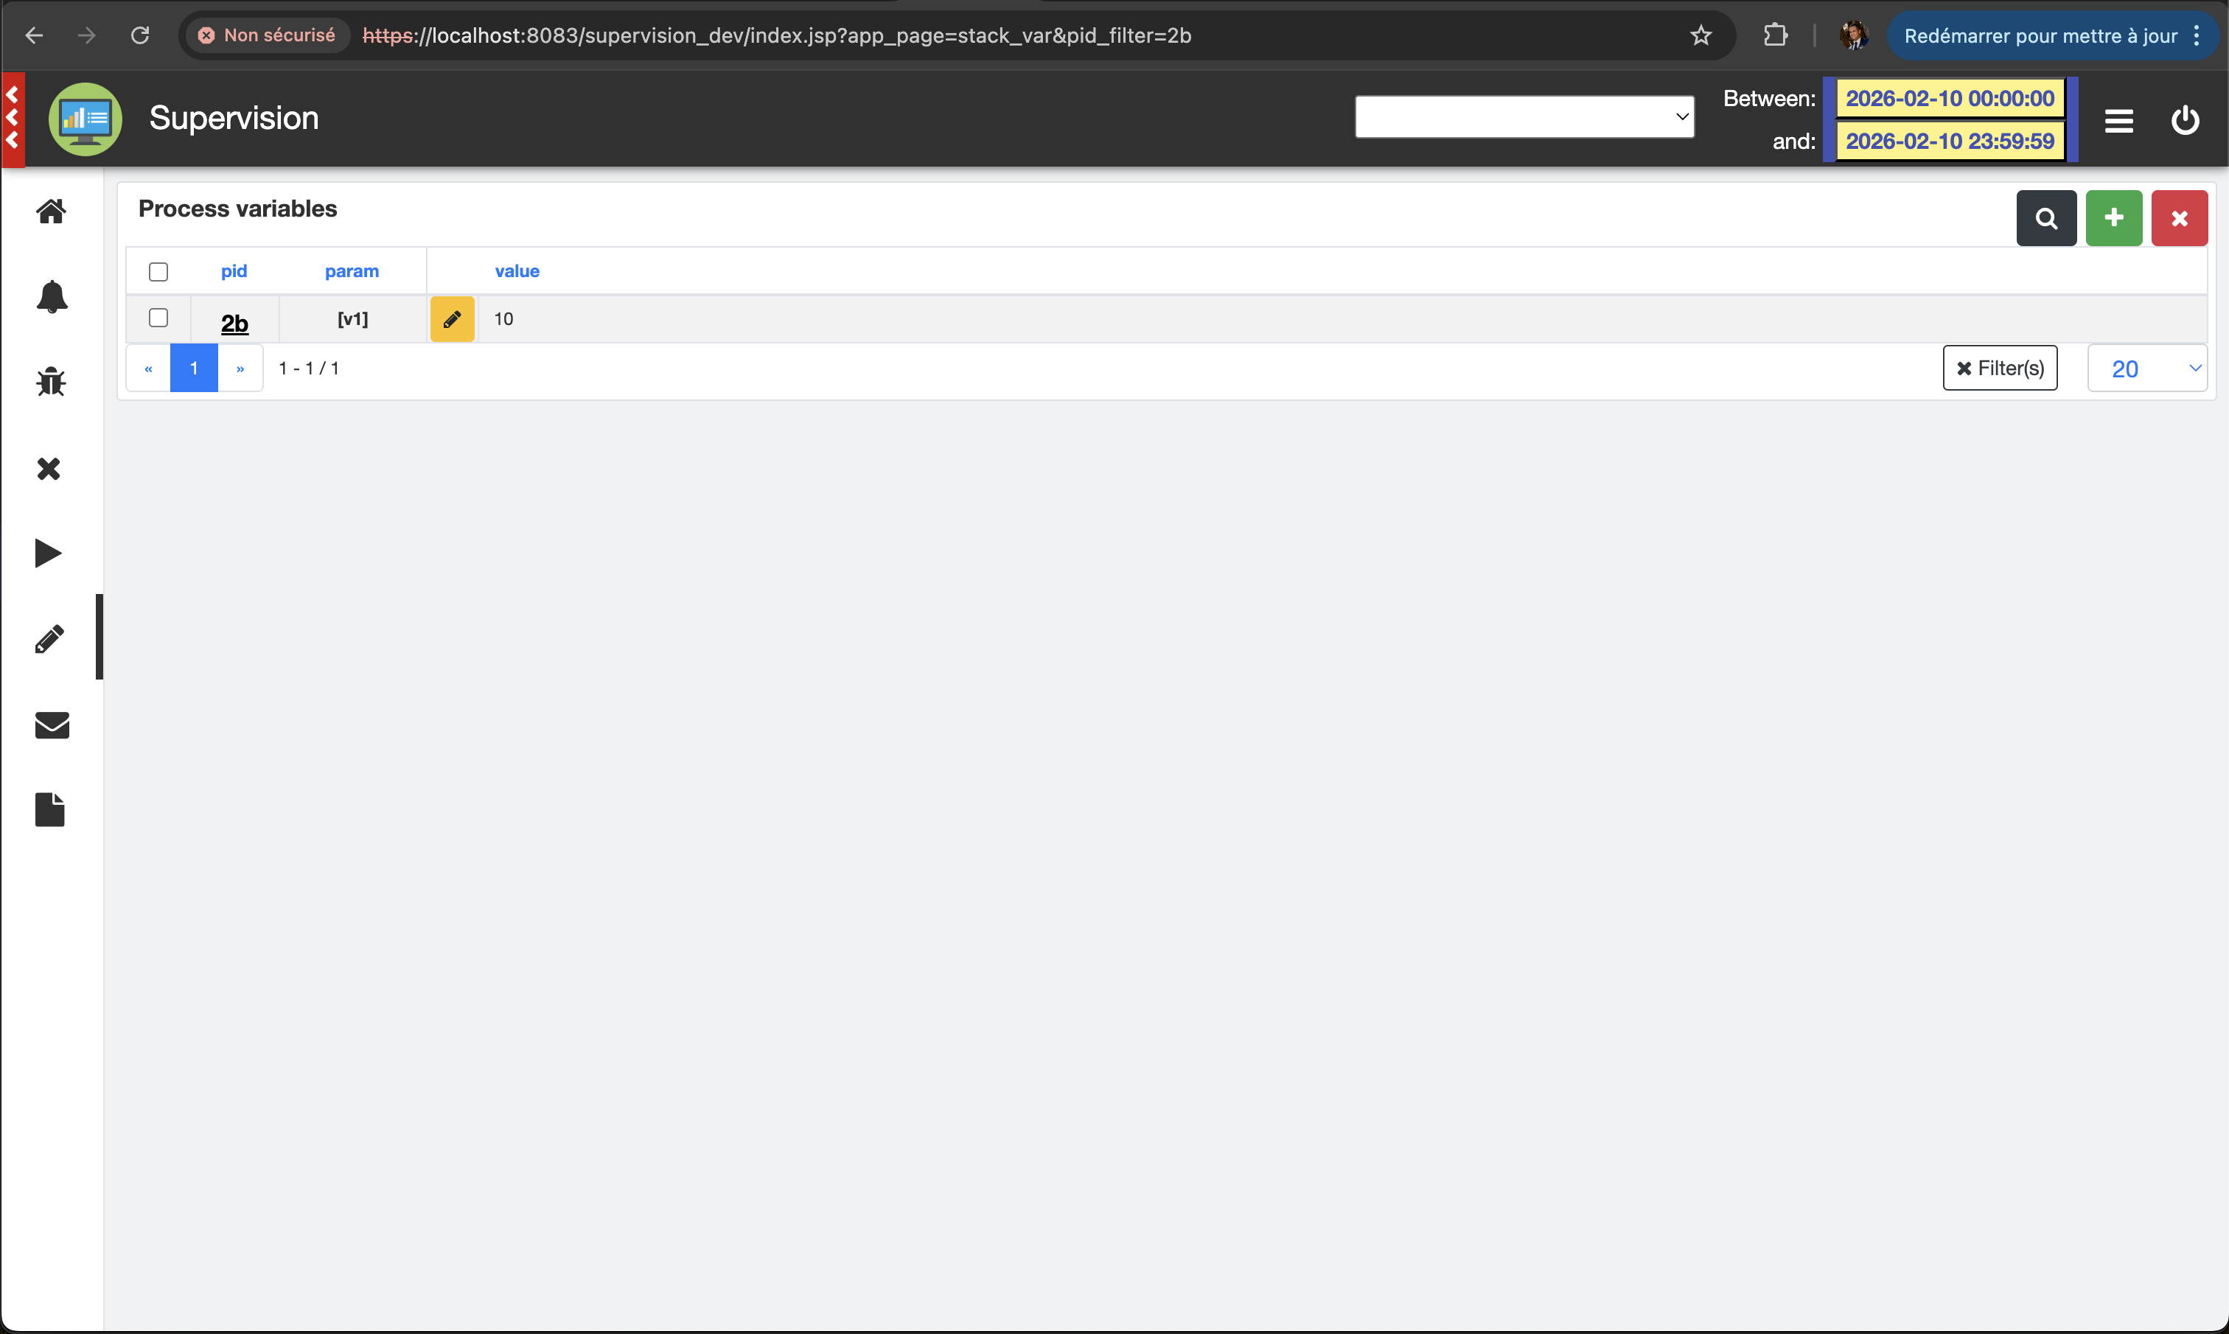Clear filters with the Filter(s) button
This screenshot has width=2229, height=1334.
pos(1999,369)
